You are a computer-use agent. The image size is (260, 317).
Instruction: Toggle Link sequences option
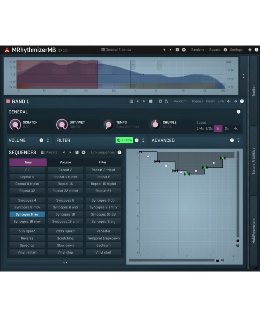[x=103, y=153]
